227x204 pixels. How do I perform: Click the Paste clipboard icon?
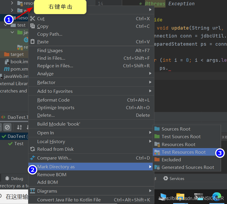(33, 42)
